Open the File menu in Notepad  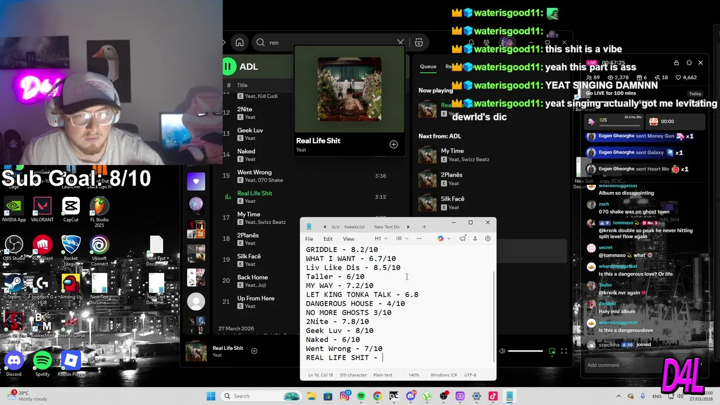click(x=309, y=238)
